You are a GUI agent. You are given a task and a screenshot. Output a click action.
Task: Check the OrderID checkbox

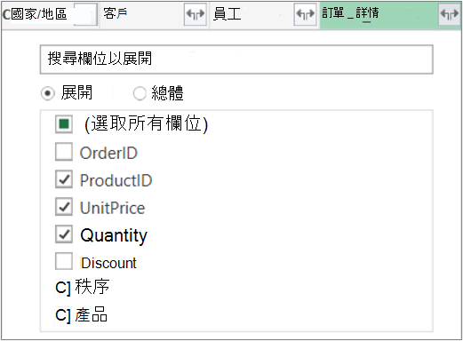tap(64, 152)
